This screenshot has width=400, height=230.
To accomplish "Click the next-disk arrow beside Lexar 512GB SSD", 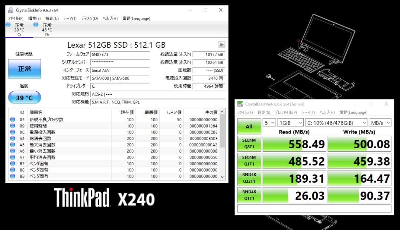I will coord(221,44).
